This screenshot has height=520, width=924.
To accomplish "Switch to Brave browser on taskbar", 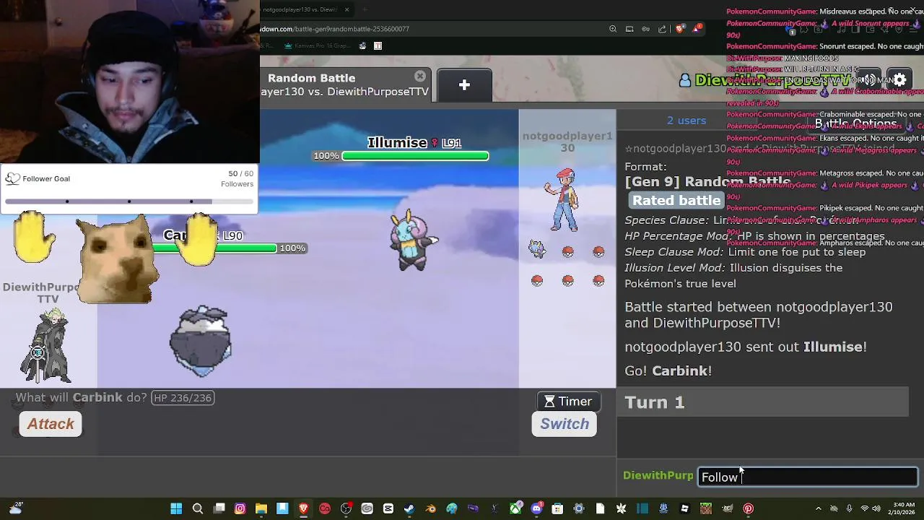I will [x=304, y=509].
